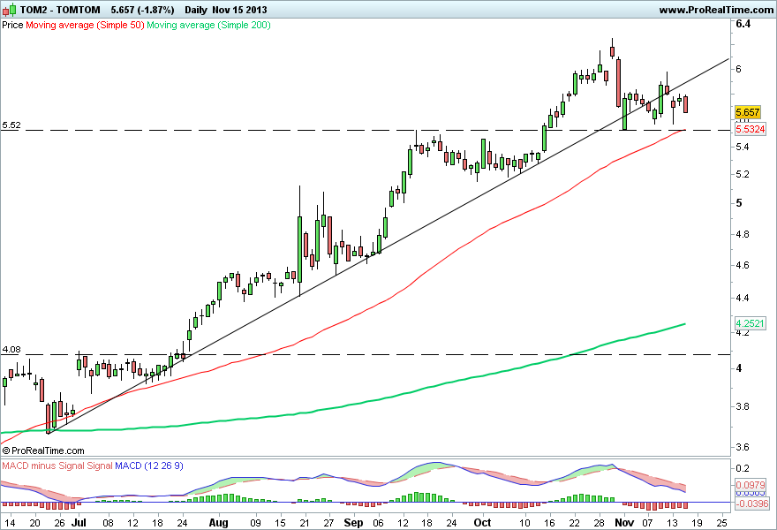Select Moving average (Simple 200) legend
This screenshot has height=530, width=777.
[x=208, y=25]
